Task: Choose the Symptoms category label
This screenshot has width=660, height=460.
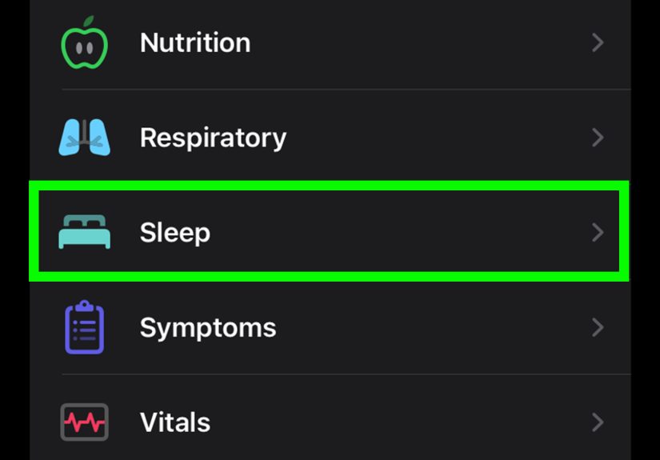Action: [x=208, y=327]
